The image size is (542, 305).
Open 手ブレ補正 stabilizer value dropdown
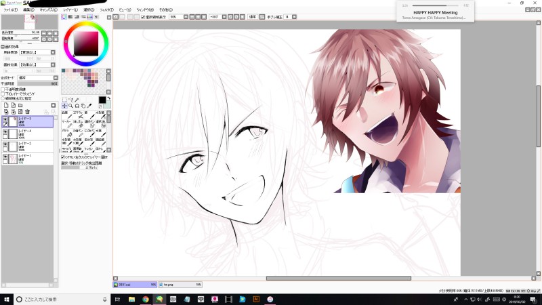click(294, 16)
